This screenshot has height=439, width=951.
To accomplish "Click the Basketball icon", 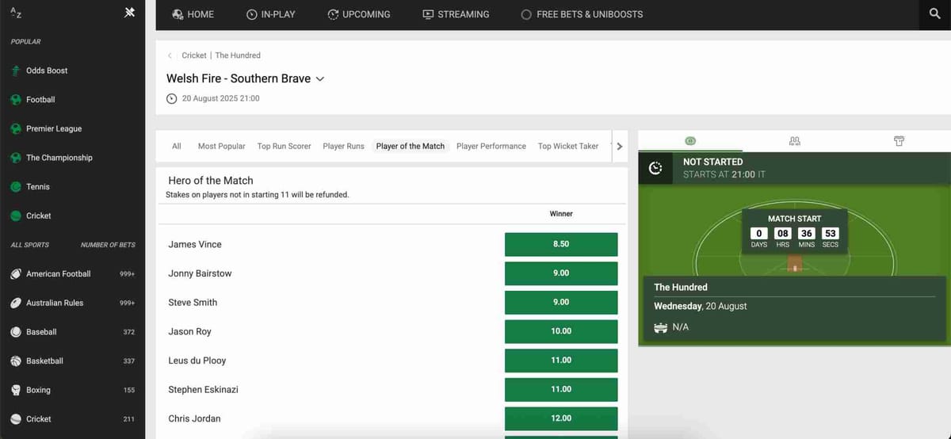I will pyautogui.click(x=16, y=361).
